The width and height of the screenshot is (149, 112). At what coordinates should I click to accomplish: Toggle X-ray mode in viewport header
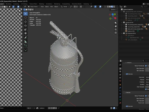[x=105, y=7]
